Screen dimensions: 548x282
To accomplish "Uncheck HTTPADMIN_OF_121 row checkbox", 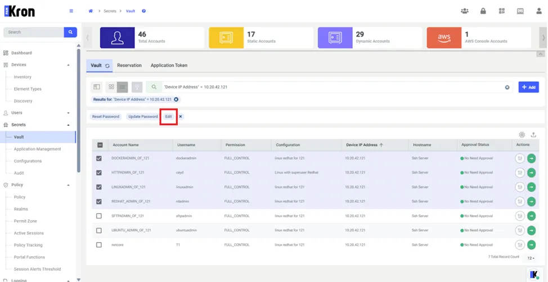I will 99,172.
